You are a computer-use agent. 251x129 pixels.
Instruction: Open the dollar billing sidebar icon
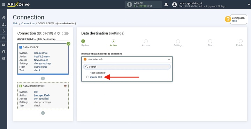3,31
